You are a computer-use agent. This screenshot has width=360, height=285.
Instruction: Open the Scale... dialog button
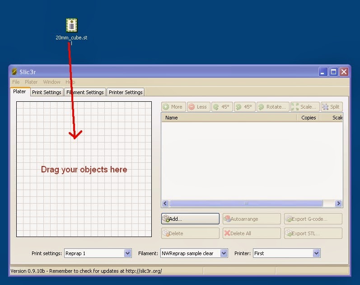(x=305, y=107)
